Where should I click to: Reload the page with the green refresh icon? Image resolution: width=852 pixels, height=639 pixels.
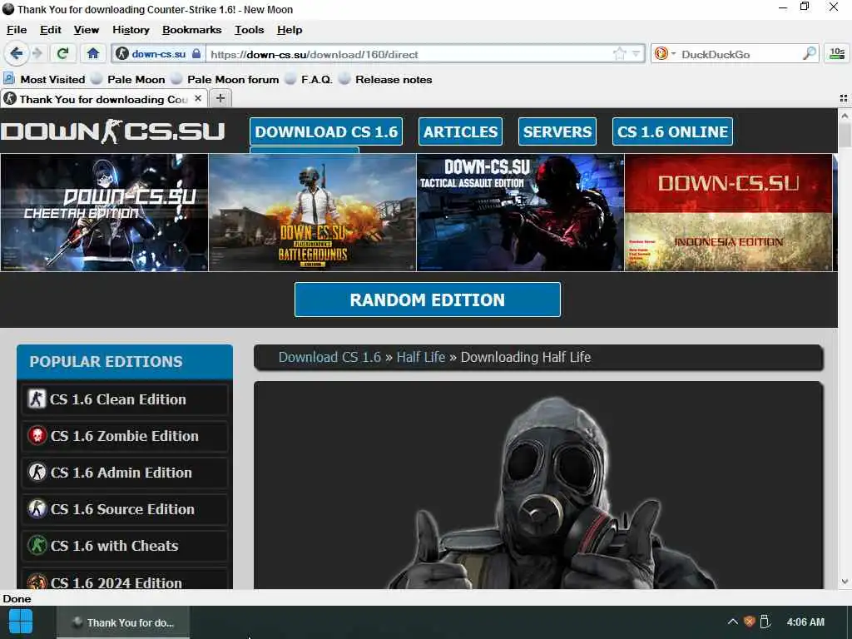[x=62, y=54]
